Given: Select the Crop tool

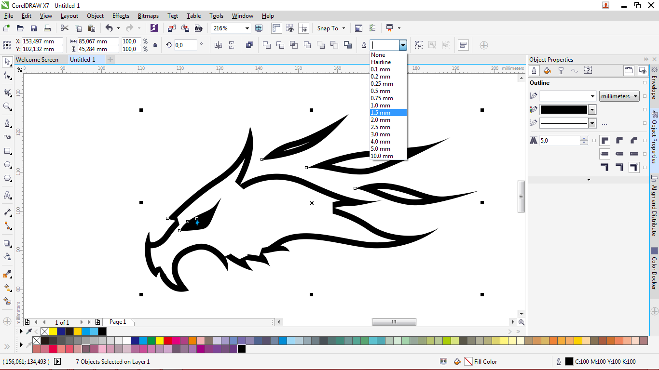Looking at the screenshot, I should [x=7, y=92].
